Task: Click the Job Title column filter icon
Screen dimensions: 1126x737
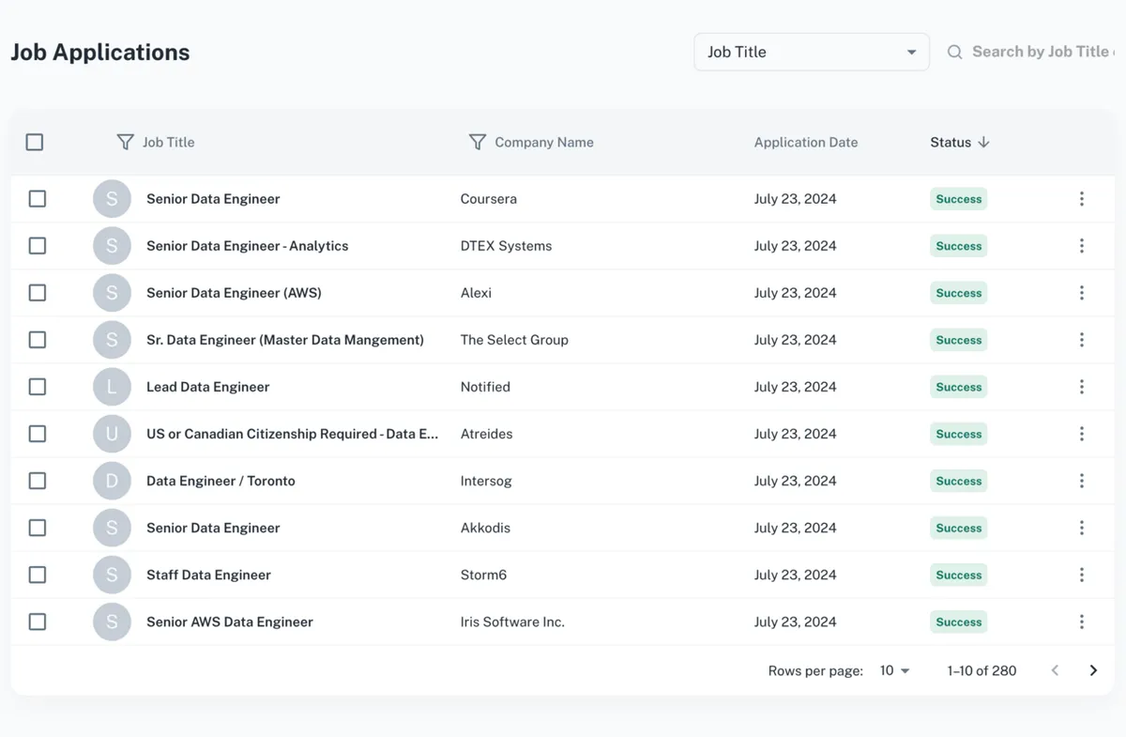Action: [x=125, y=142]
